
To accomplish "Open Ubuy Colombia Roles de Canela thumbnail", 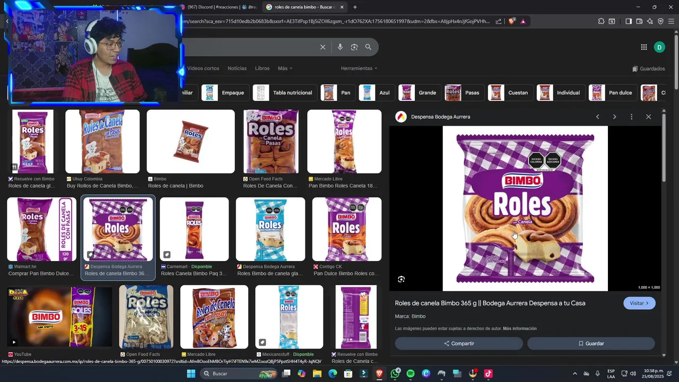I will pos(102,142).
